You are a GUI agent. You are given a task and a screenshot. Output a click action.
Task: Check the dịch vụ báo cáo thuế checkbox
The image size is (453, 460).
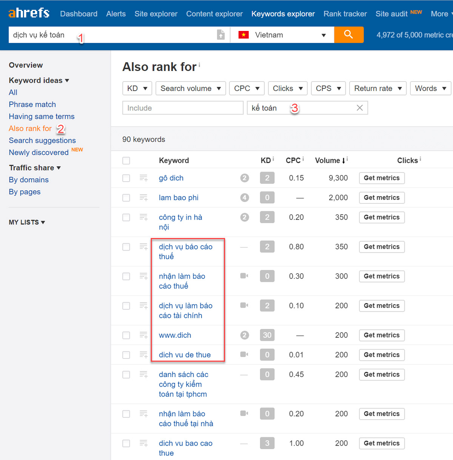coord(126,247)
